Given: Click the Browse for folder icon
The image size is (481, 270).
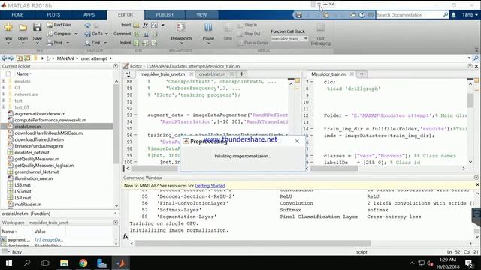Looking at the screenshot, I should click(27, 58).
